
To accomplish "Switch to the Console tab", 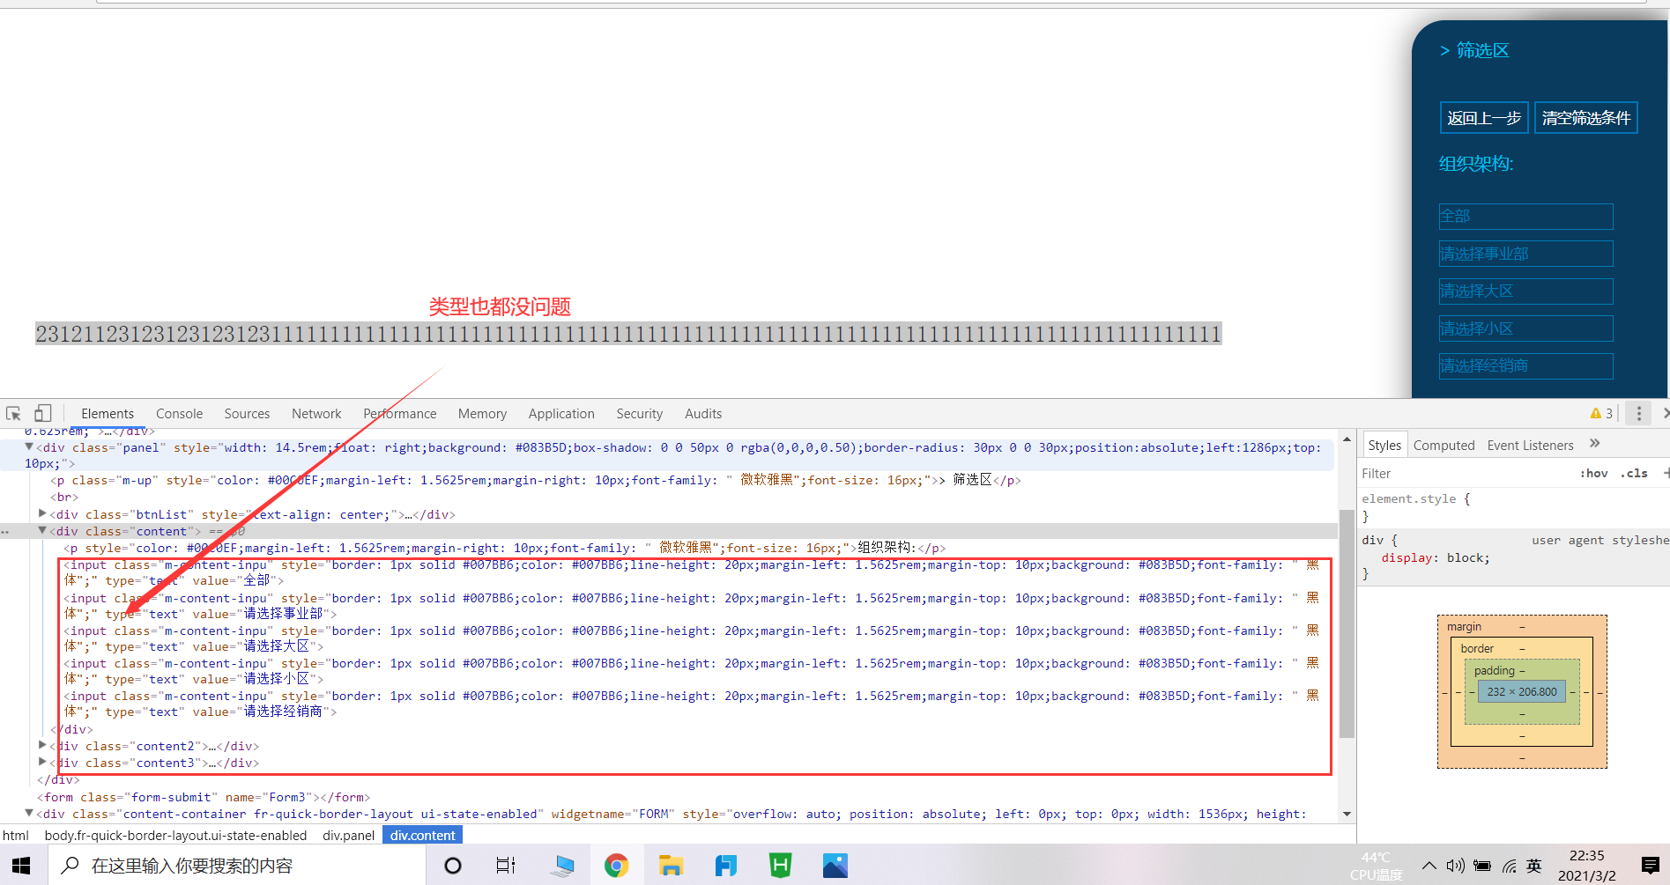I will point(179,413).
